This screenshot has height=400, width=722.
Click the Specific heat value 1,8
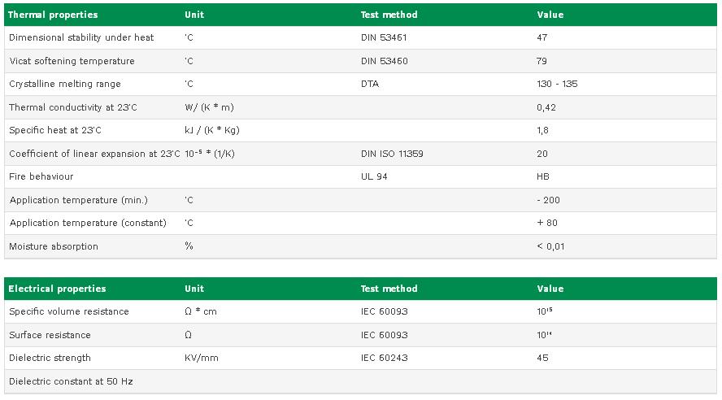point(542,130)
